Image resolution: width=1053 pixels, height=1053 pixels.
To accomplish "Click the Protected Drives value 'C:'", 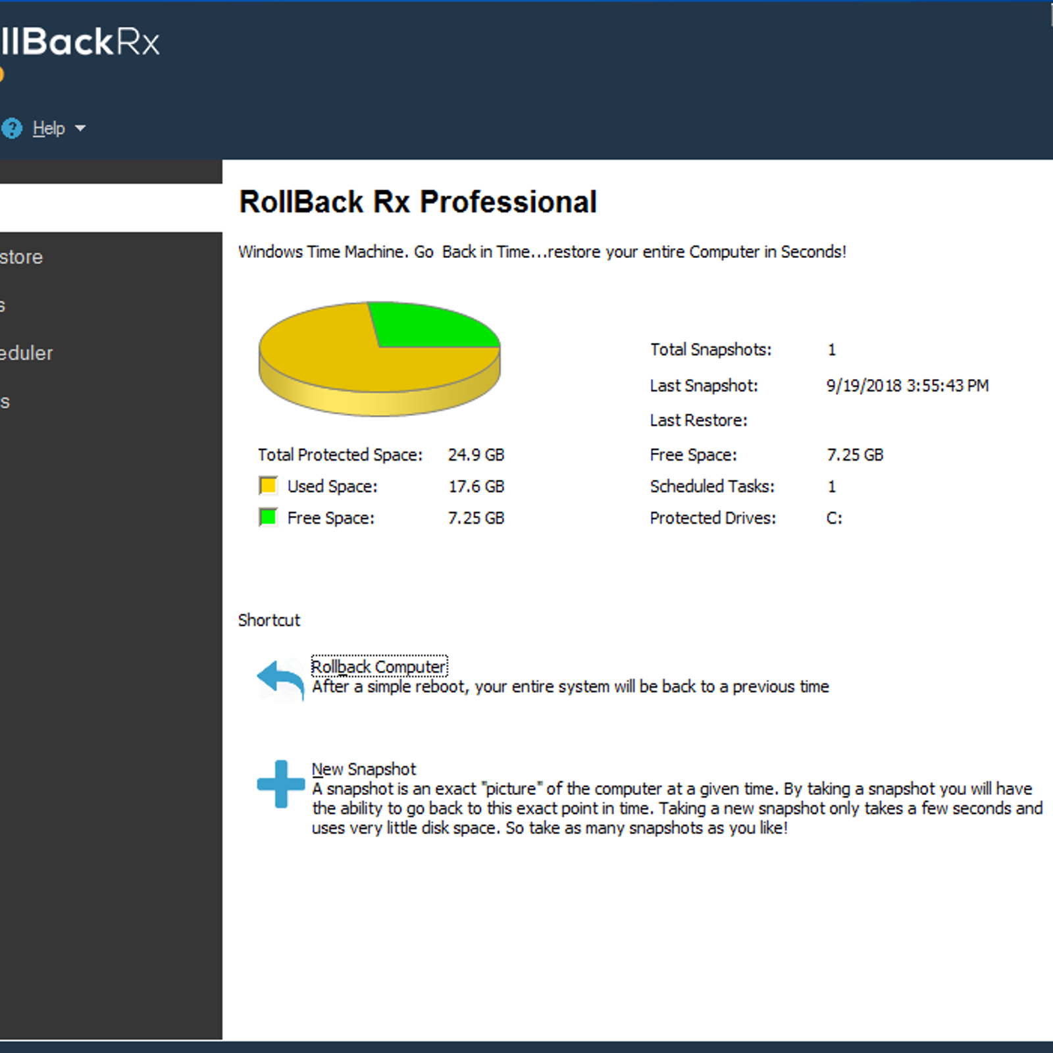I will tap(834, 518).
